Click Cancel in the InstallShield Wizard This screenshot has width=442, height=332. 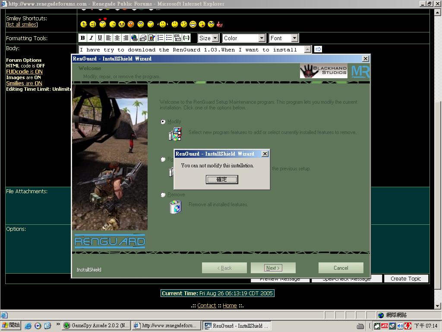click(341, 268)
